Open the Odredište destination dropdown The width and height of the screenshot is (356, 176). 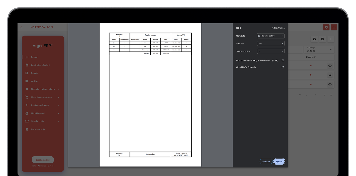271,36
